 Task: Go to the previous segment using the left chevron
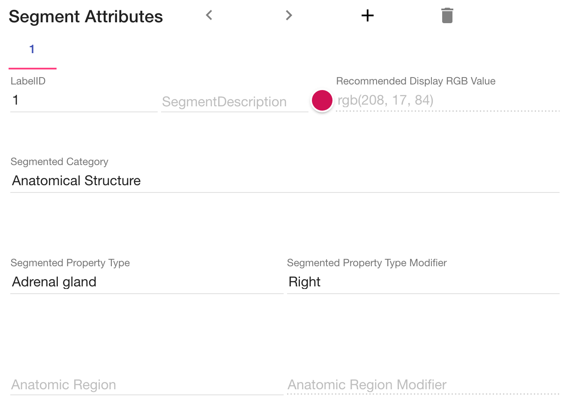(209, 15)
